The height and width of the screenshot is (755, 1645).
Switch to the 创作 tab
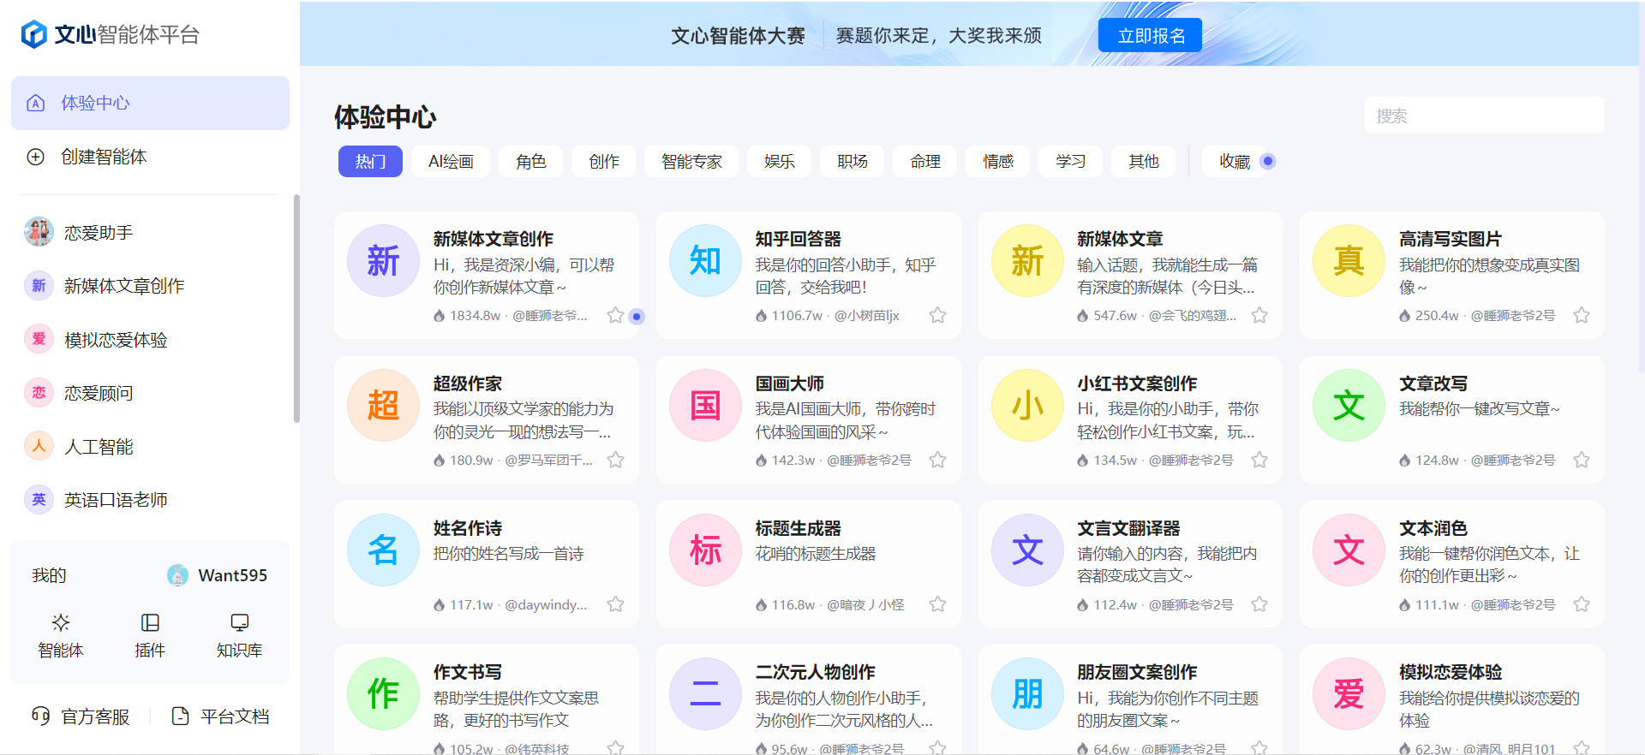coord(603,161)
